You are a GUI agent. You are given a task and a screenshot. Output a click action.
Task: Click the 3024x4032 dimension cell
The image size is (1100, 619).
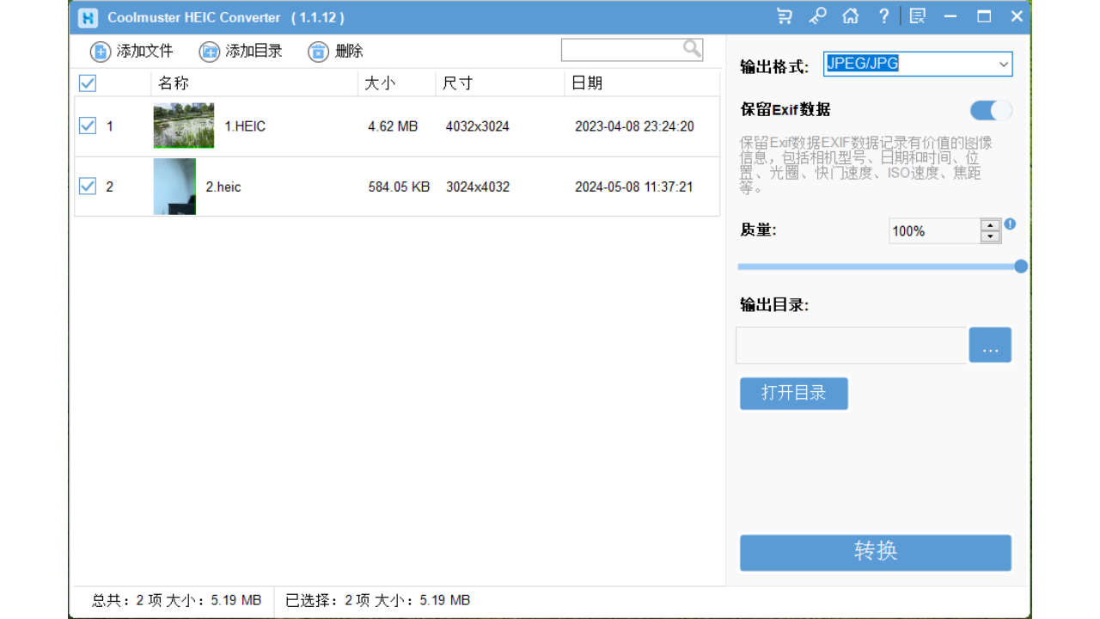[x=478, y=187]
